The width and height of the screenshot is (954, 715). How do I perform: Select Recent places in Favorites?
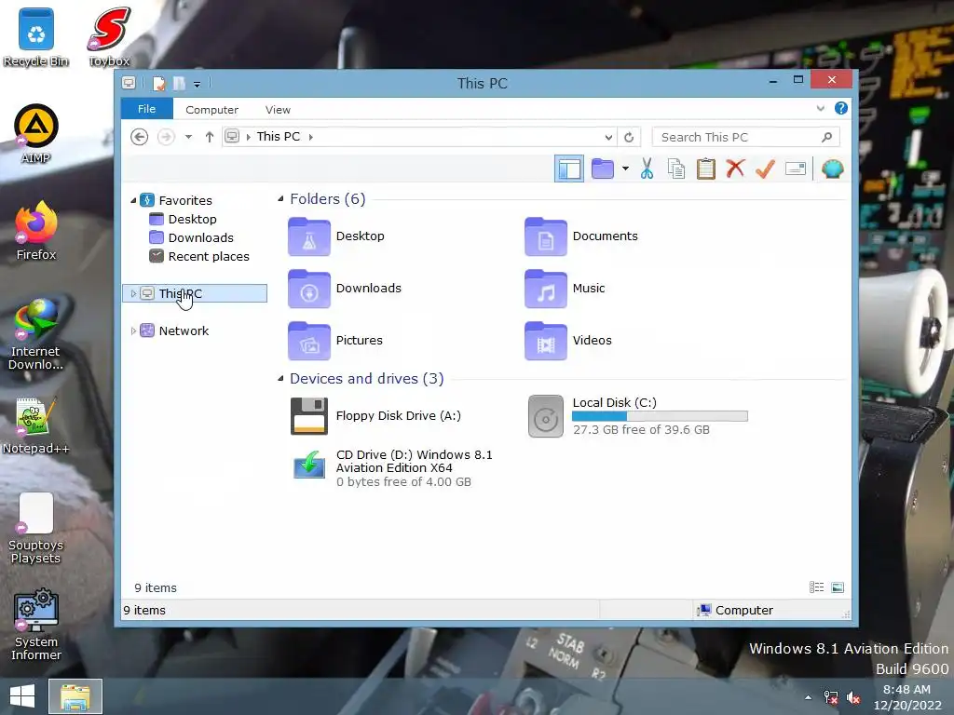199,257
